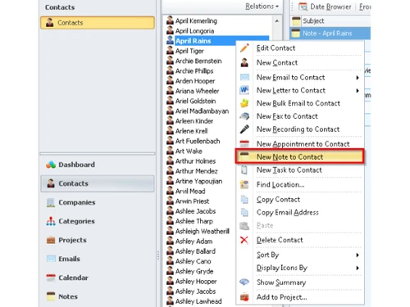
Task: Select the Note - April Rains row
Action: click(x=330, y=34)
